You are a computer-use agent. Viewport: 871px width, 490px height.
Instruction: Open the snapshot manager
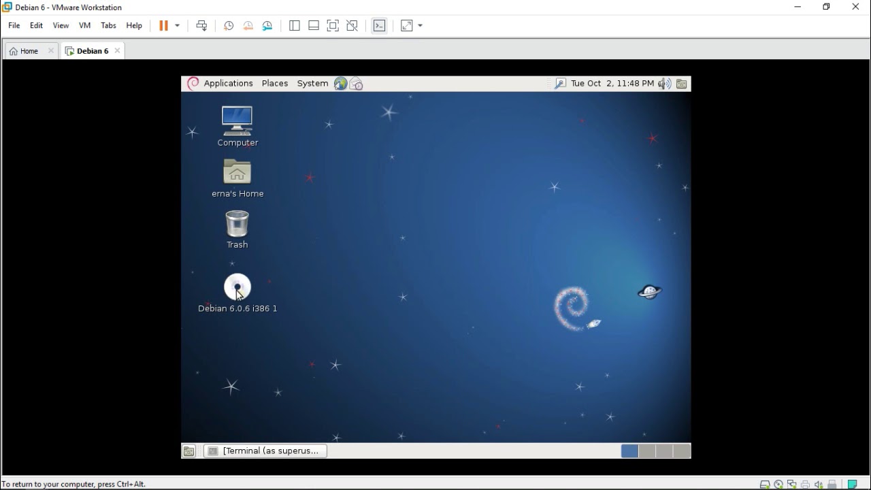click(267, 26)
